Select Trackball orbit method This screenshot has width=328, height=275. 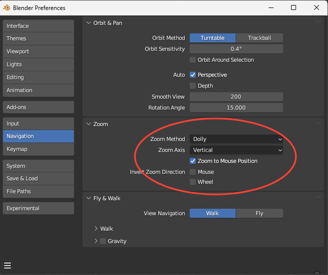260,38
